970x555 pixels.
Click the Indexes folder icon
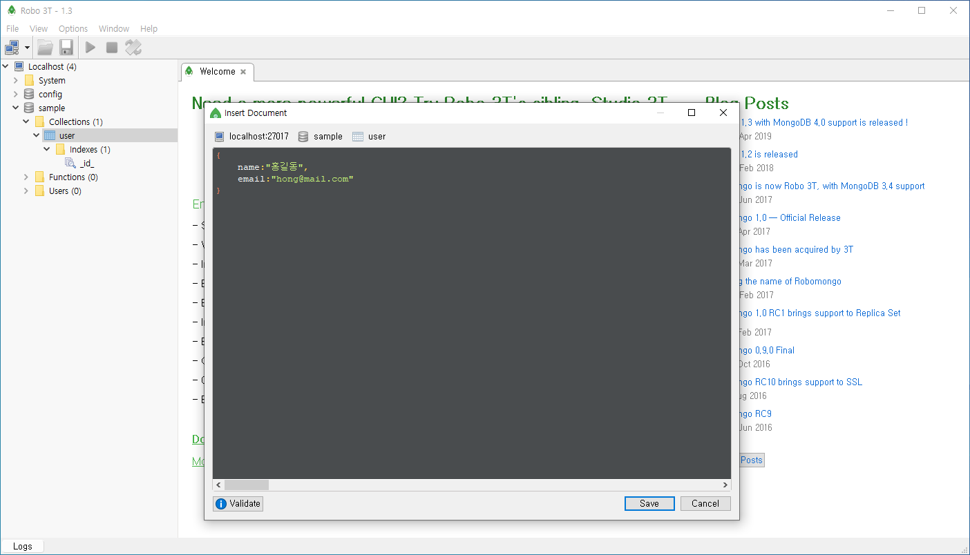pos(60,149)
